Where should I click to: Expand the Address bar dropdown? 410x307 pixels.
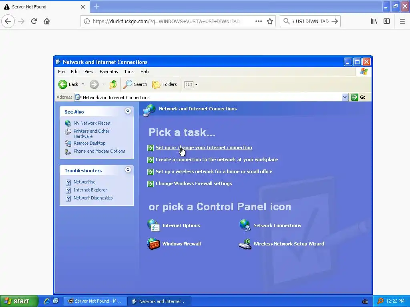pos(345,97)
